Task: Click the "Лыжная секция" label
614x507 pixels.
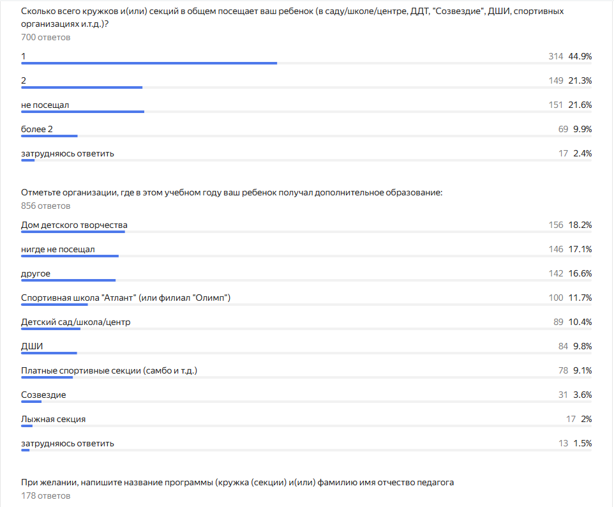Action: coord(53,419)
